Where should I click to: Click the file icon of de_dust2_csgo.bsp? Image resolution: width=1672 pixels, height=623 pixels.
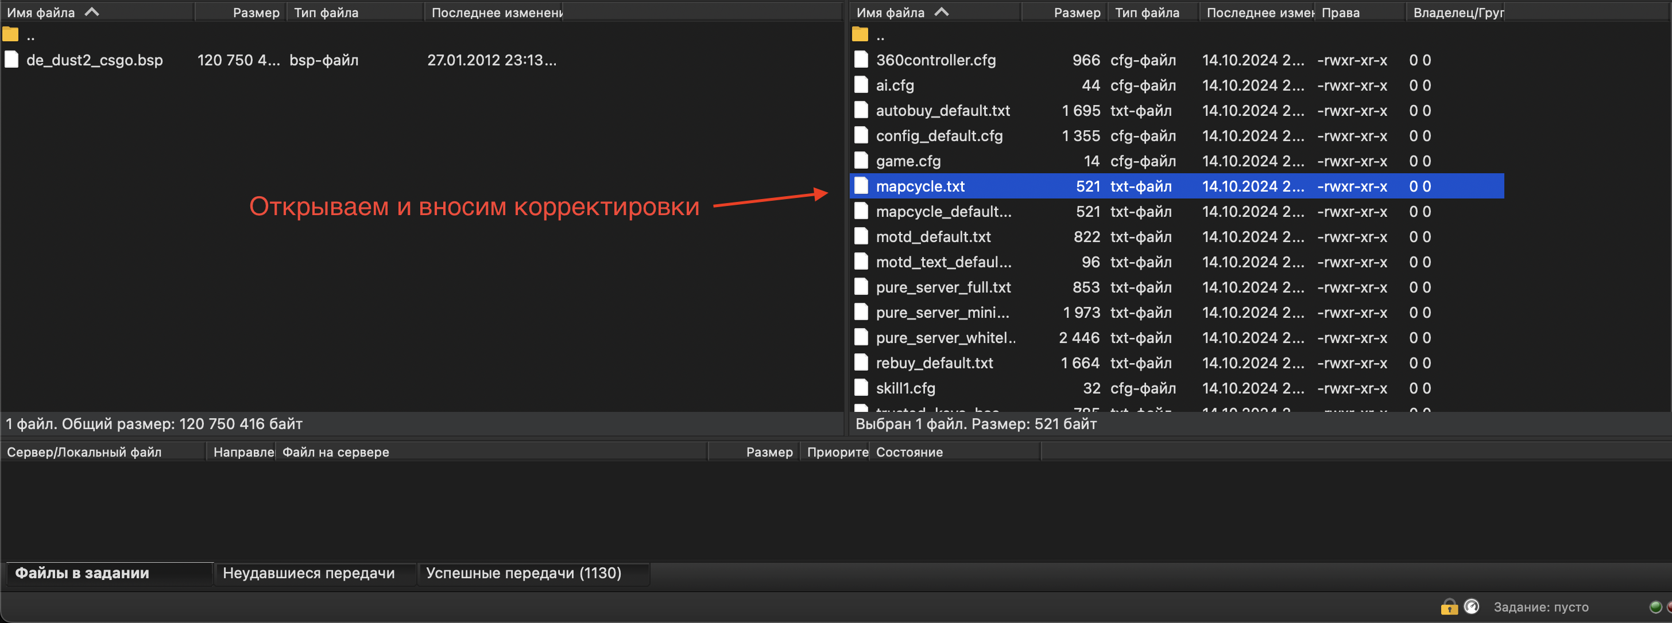[11, 60]
